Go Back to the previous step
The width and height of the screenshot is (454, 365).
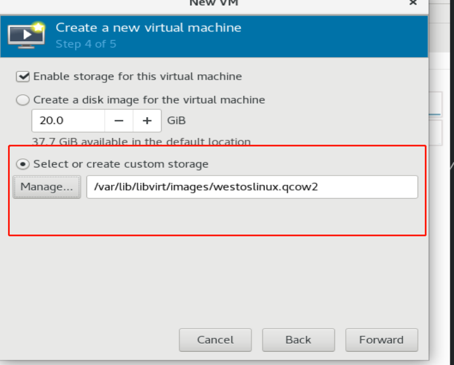point(298,340)
